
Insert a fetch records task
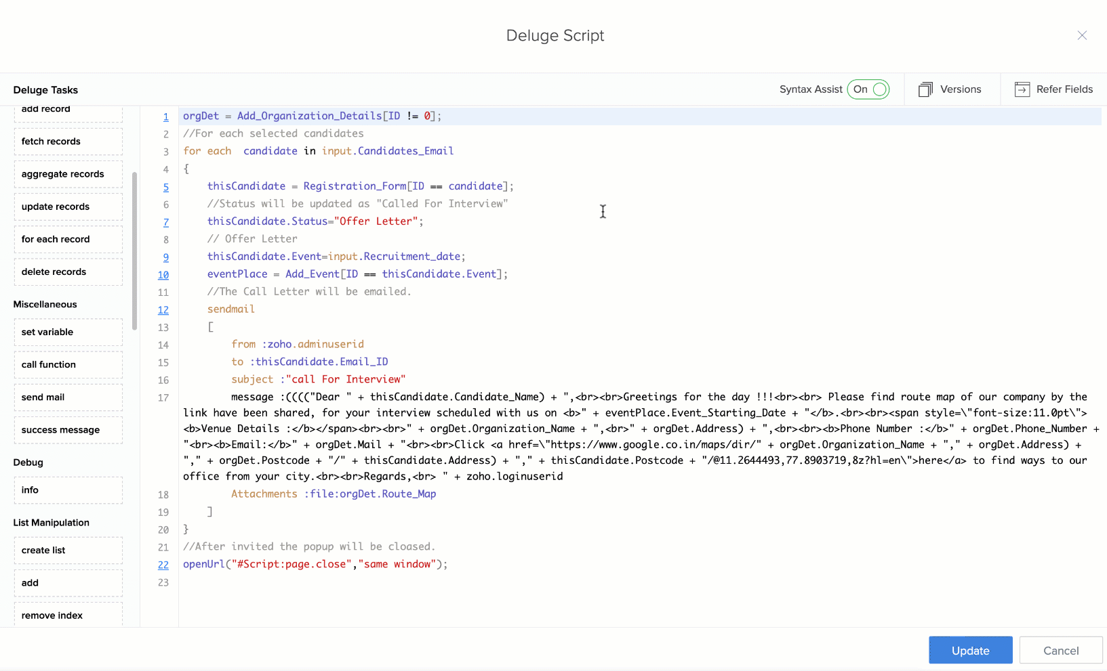(68, 141)
